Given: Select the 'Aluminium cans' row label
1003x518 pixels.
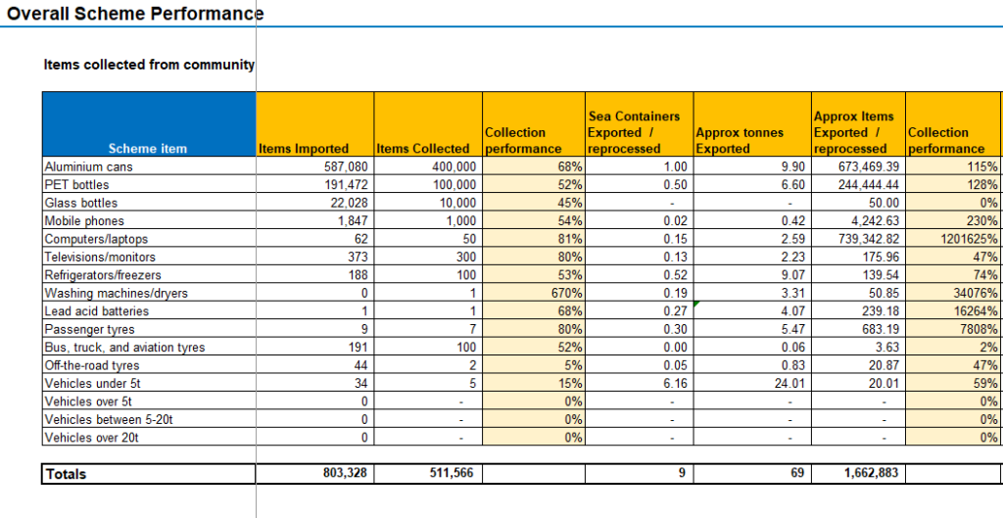Looking at the screenshot, I should pyautogui.click(x=149, y=166).
